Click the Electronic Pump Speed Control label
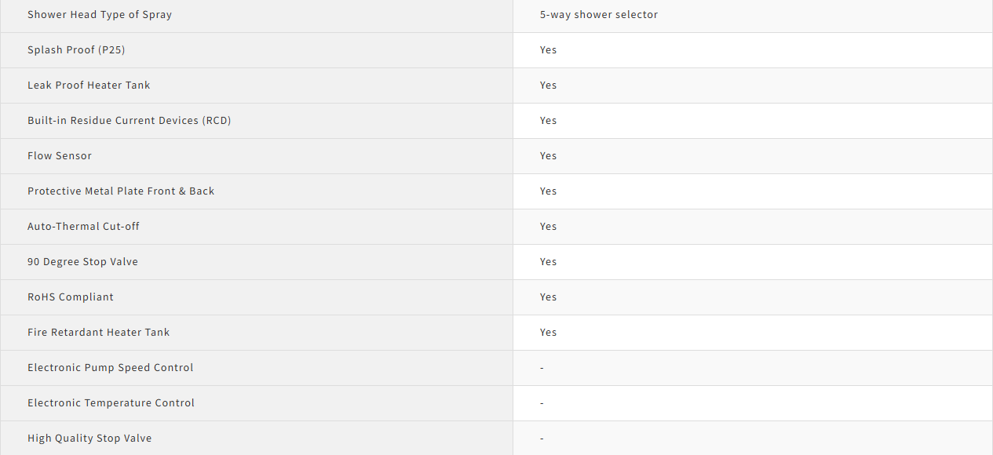The width and height of the screenshot is (993, 455). pyautogui.click(x=110, y=368)
